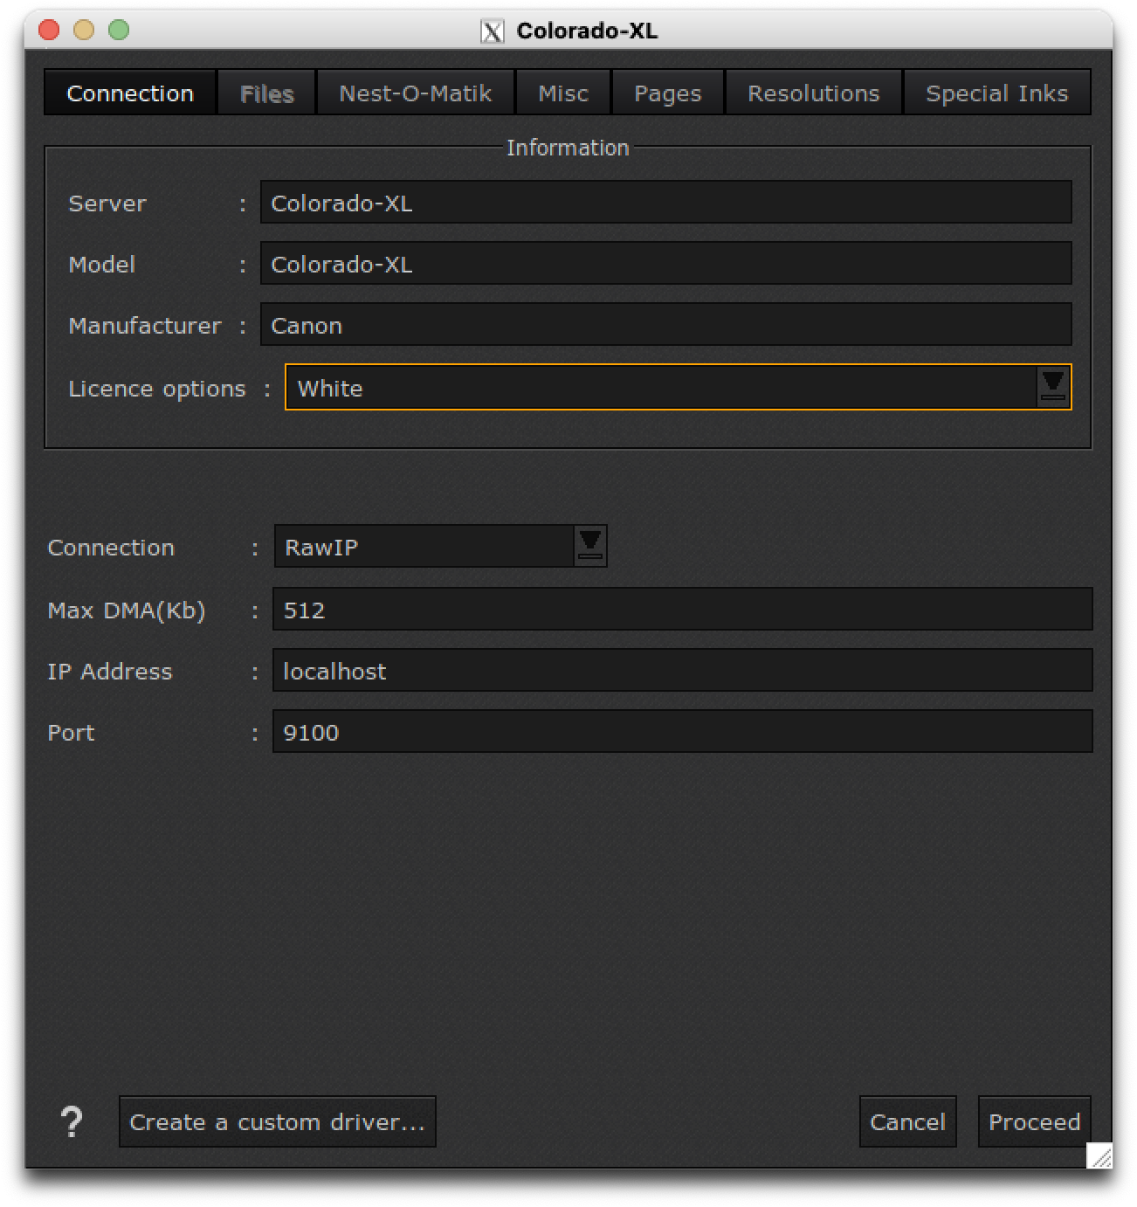Go to the Pages tab
This screenshot has height=1207, width=1137.
click(x=668, y=93)
